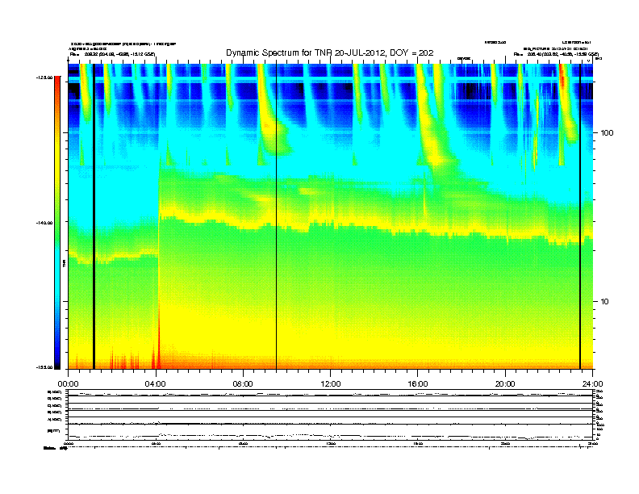Click the 00:00 time axis label
639x494 pixels.
point(68,384)
